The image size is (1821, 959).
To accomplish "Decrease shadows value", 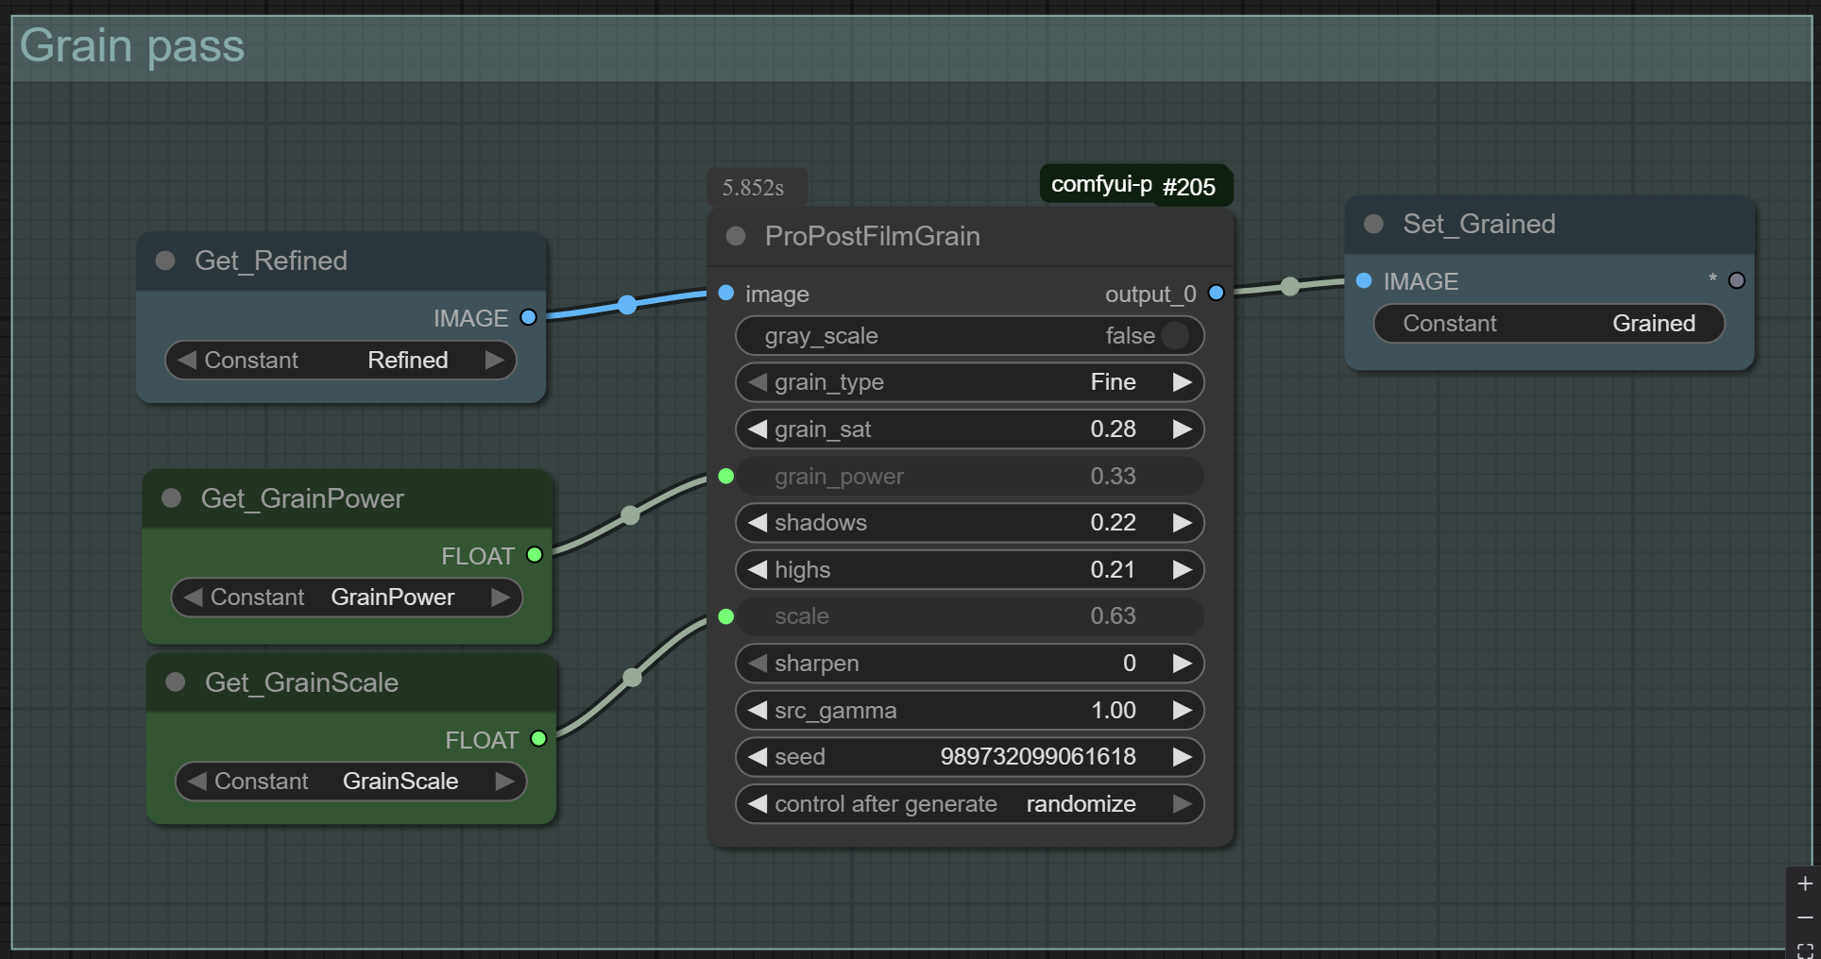I will click(x=757, y=522).
